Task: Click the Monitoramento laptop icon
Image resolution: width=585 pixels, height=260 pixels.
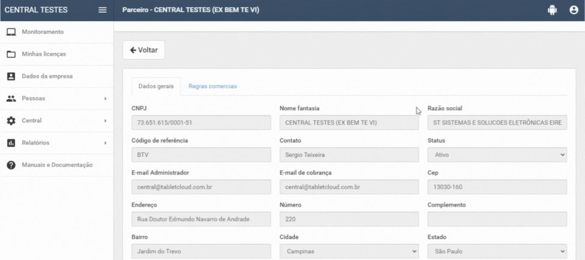Action: coord(11,32)
